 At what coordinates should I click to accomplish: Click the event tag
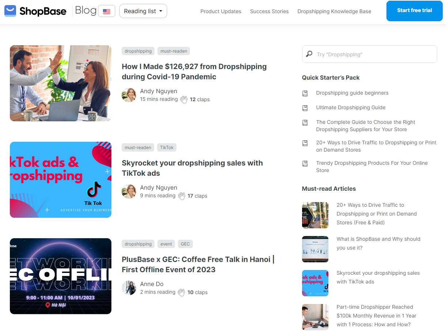[166, 244]
